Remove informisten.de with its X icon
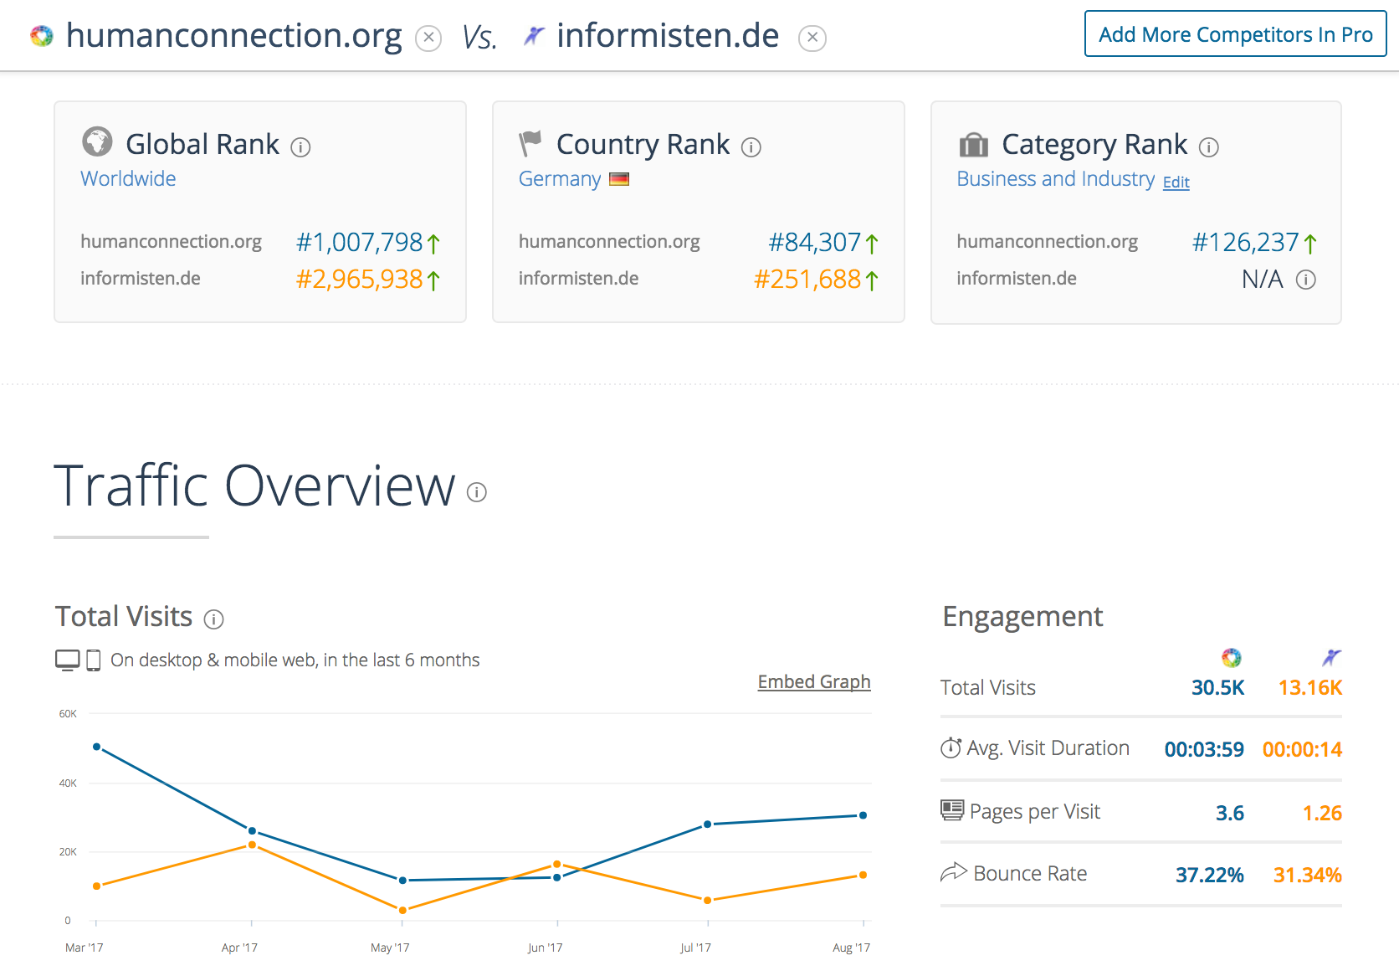 point(812,38)
